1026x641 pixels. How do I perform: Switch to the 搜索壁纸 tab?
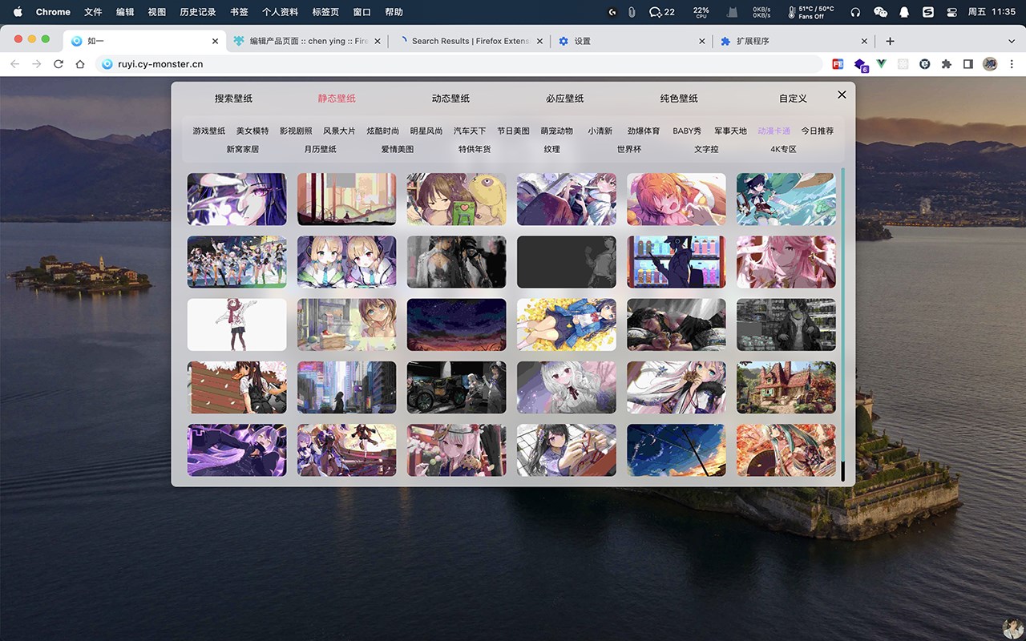pyautogui.click(x=233, y=99)
